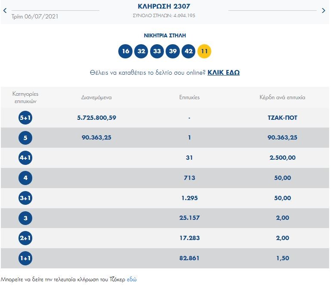Click the 4+1 category badge
The height and width of the screenshot is (292, 336).
[25, 158]
